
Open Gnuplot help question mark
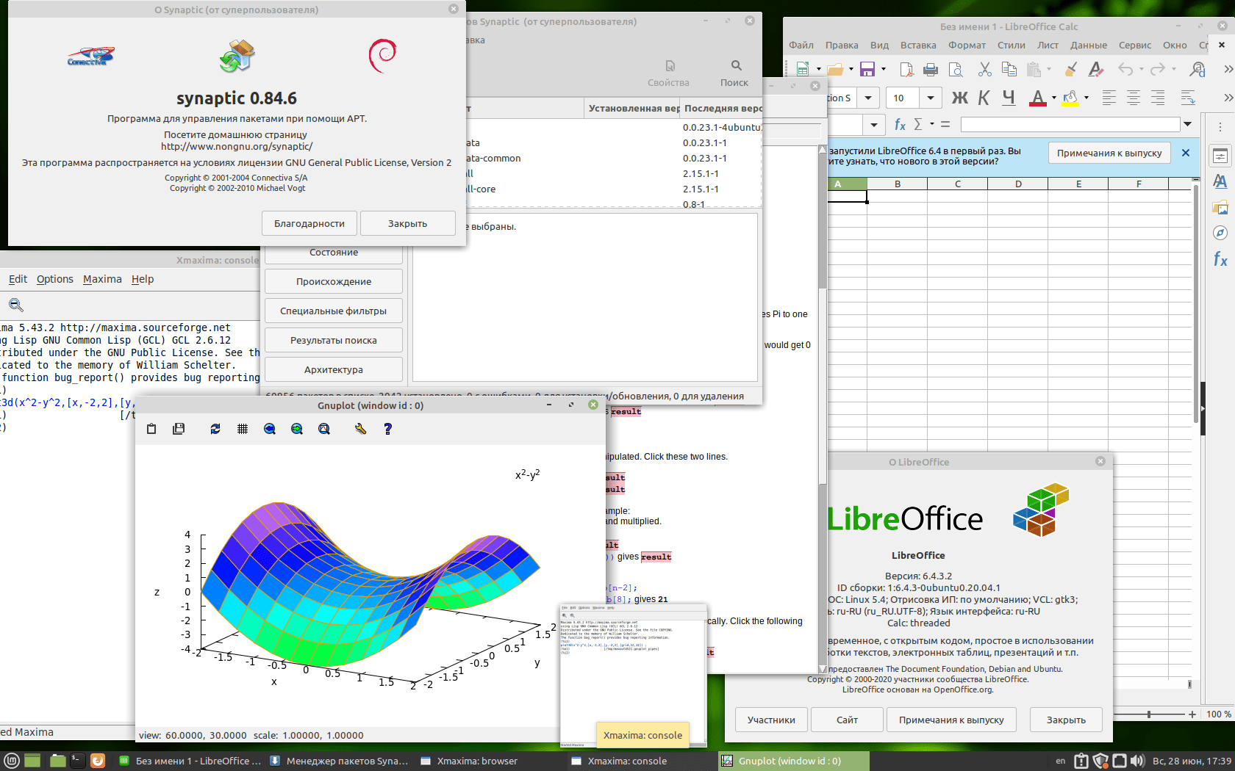(387, 429)
